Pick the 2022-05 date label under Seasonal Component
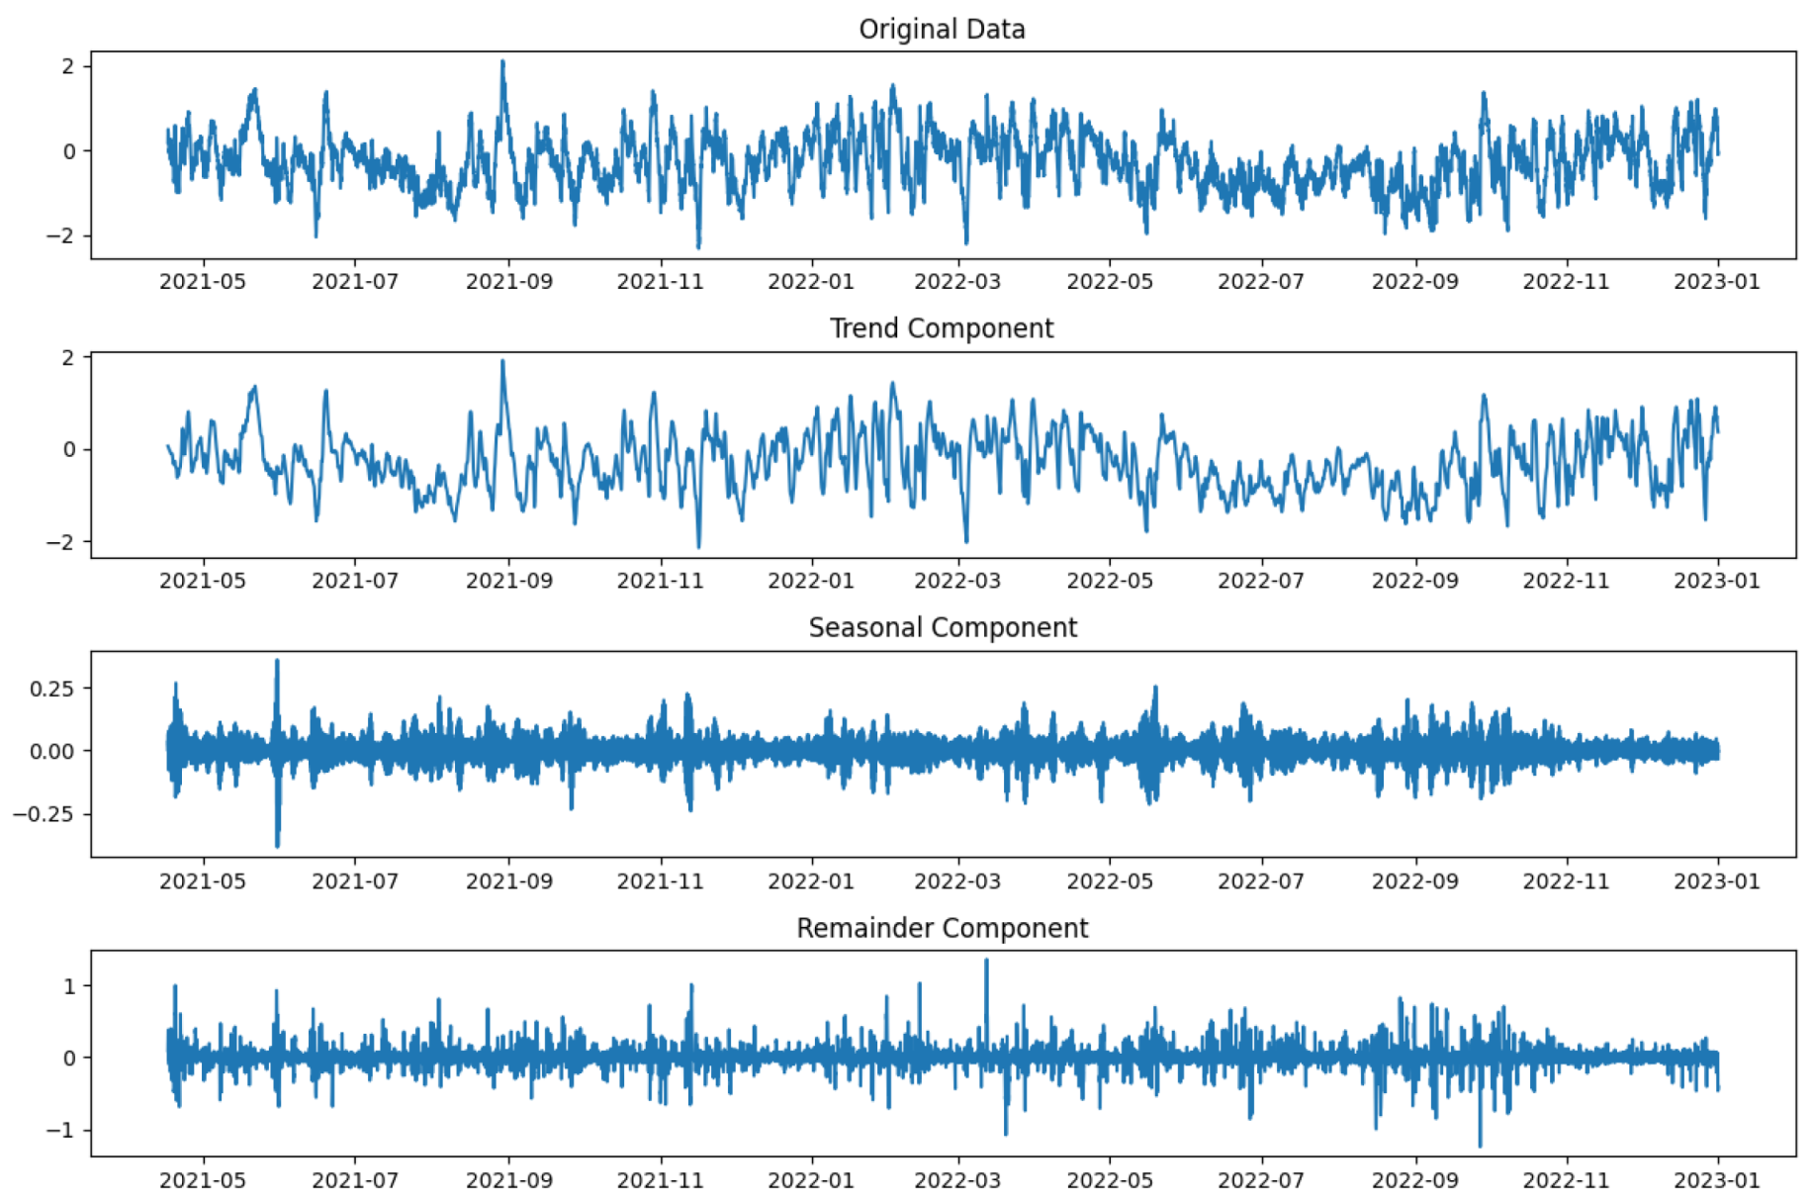The height and width of the screenshot is (1204, 1811). (1110, 880)
